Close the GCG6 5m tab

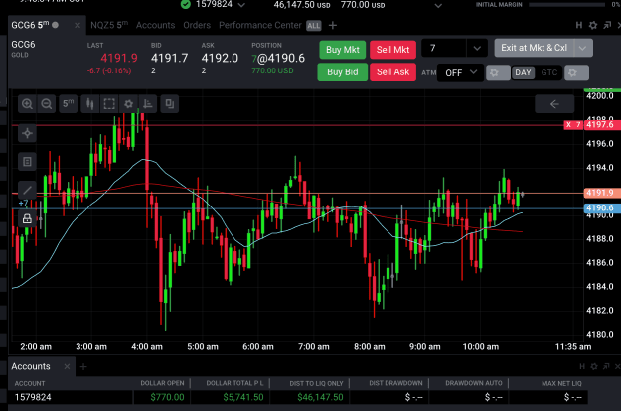click(x=78, y=26)
